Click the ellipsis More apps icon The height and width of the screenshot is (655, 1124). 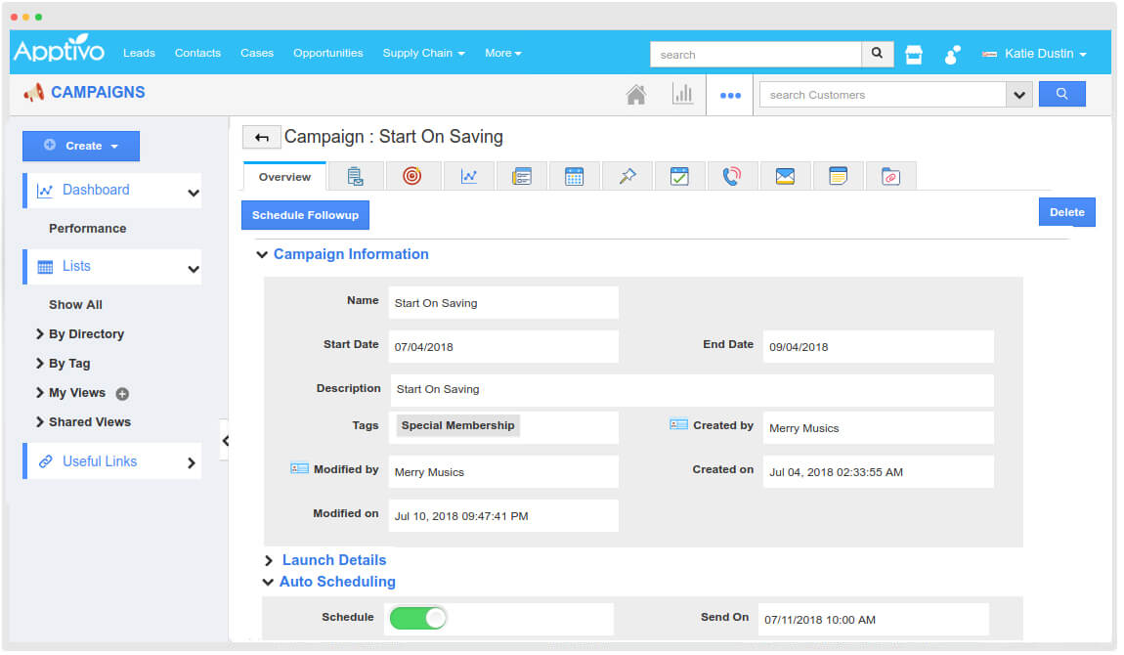(x=730, y=94)
